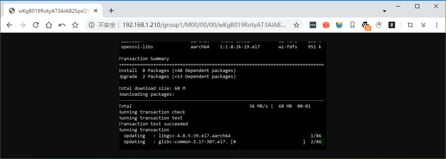This screenshot has height=159, width=446.
Task: Open the browser three-dot menu
Action: point(437,25)
